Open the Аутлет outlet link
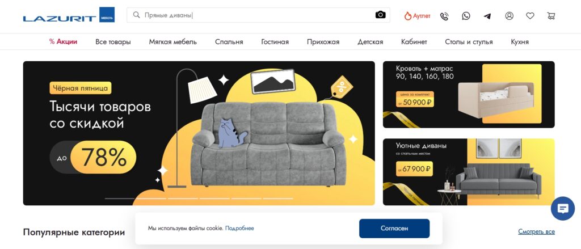581x249 pixels. [417, 16]
